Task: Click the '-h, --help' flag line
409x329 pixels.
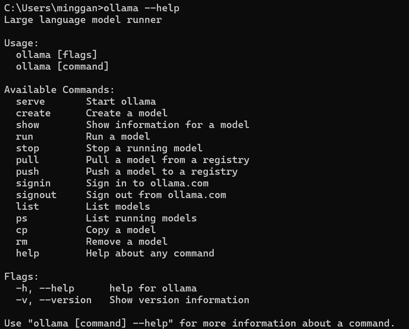Action: [45, 289]
